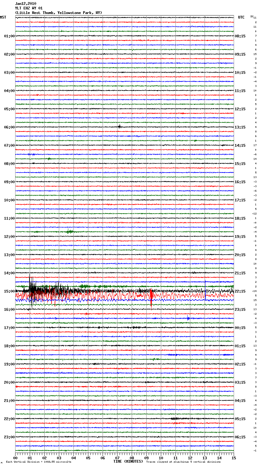Screen dimensions: 258x466
Task: Select the 21:00 MST time label
Action: pos(9,401)
